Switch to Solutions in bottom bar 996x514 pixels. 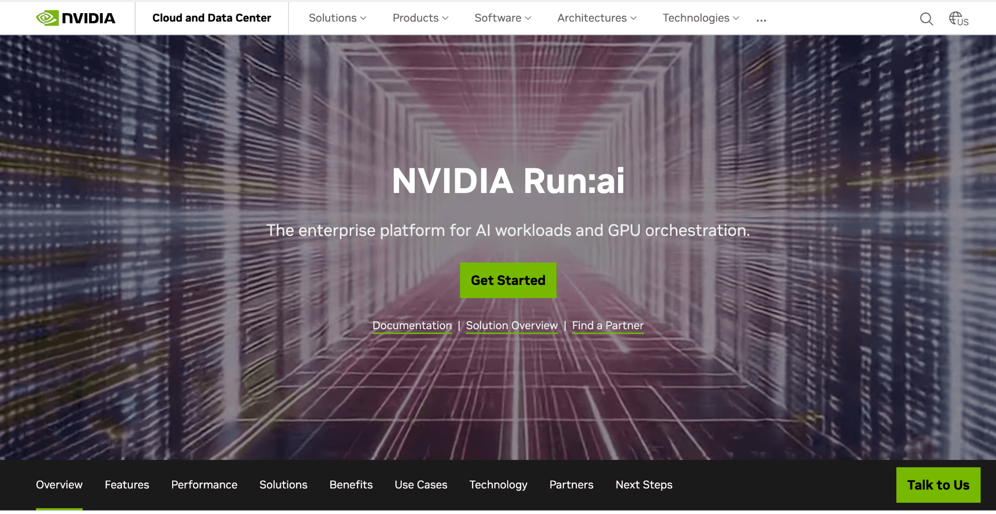click(x=284, y=485)
